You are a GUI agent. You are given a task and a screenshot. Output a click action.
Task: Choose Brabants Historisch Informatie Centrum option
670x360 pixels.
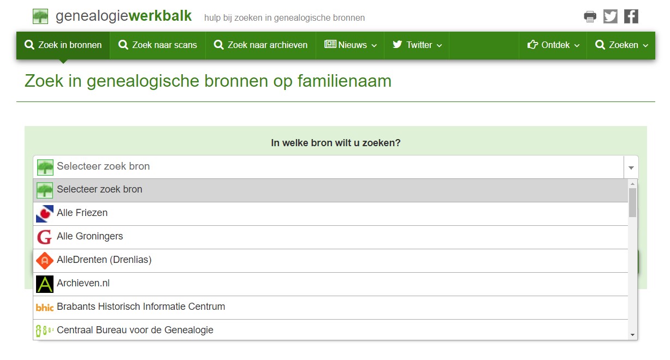[x=141, y=307]
